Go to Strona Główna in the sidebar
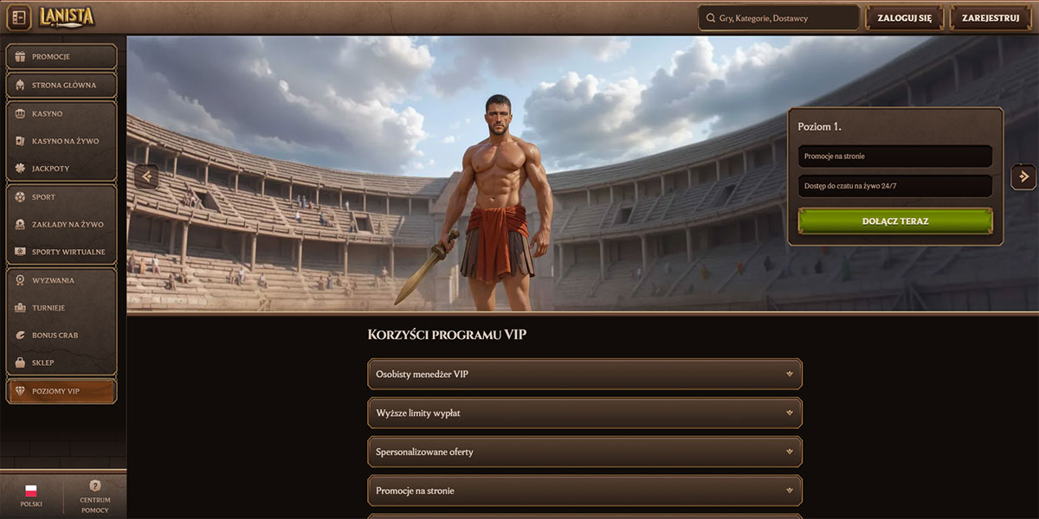1039x519 pixels. (x=61, y=85)
